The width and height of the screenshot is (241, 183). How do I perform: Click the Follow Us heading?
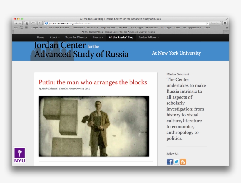(x=173, y=154)
